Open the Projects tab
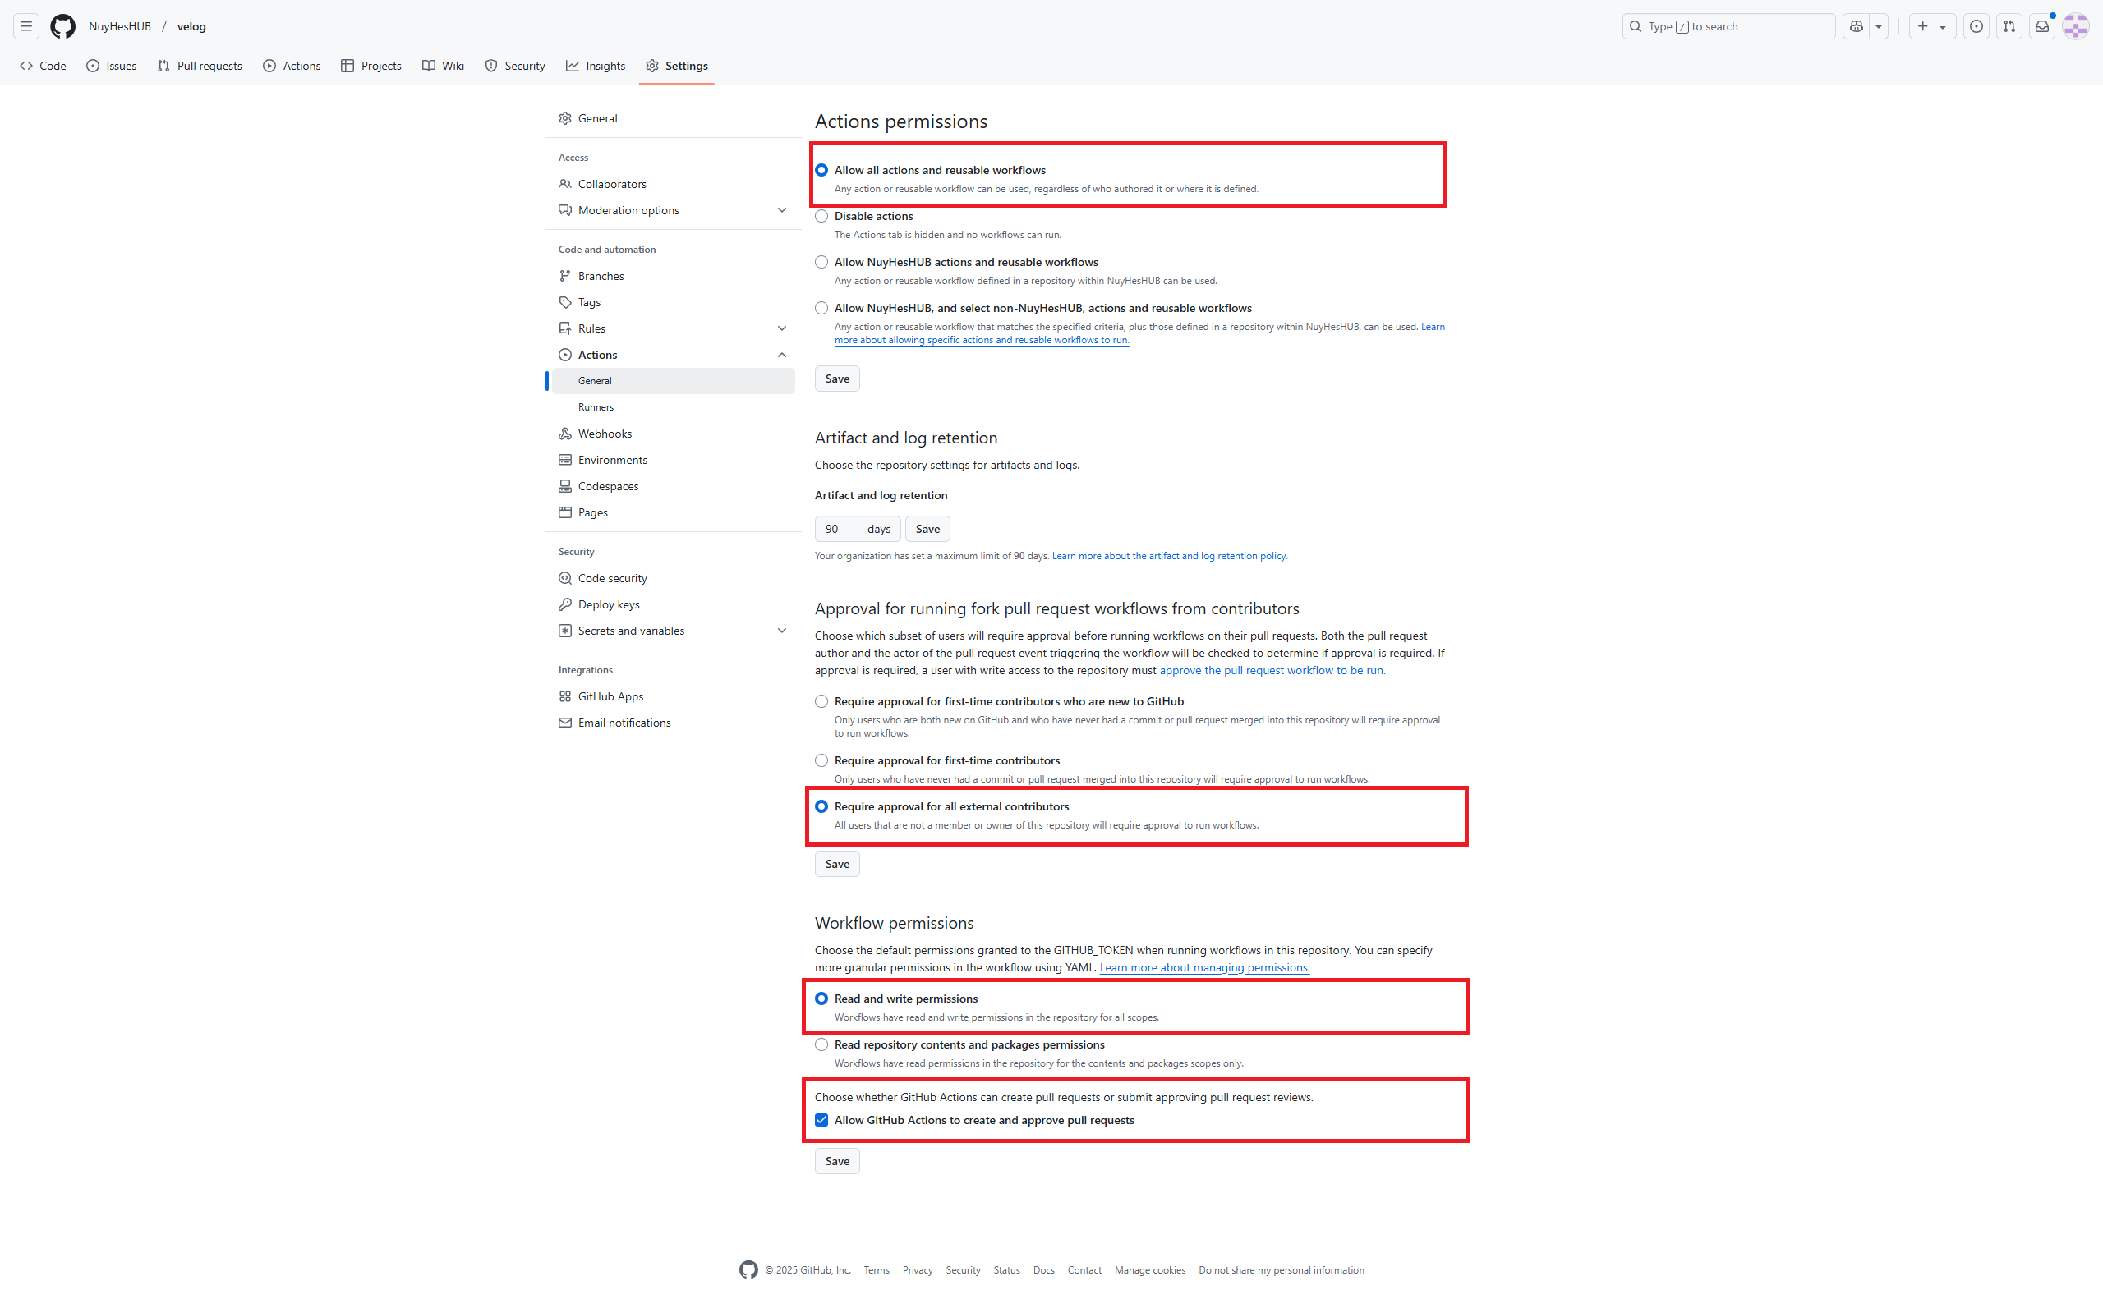Image resolution: width=2103 pixels, height=1313 pixels. point(371,66)
